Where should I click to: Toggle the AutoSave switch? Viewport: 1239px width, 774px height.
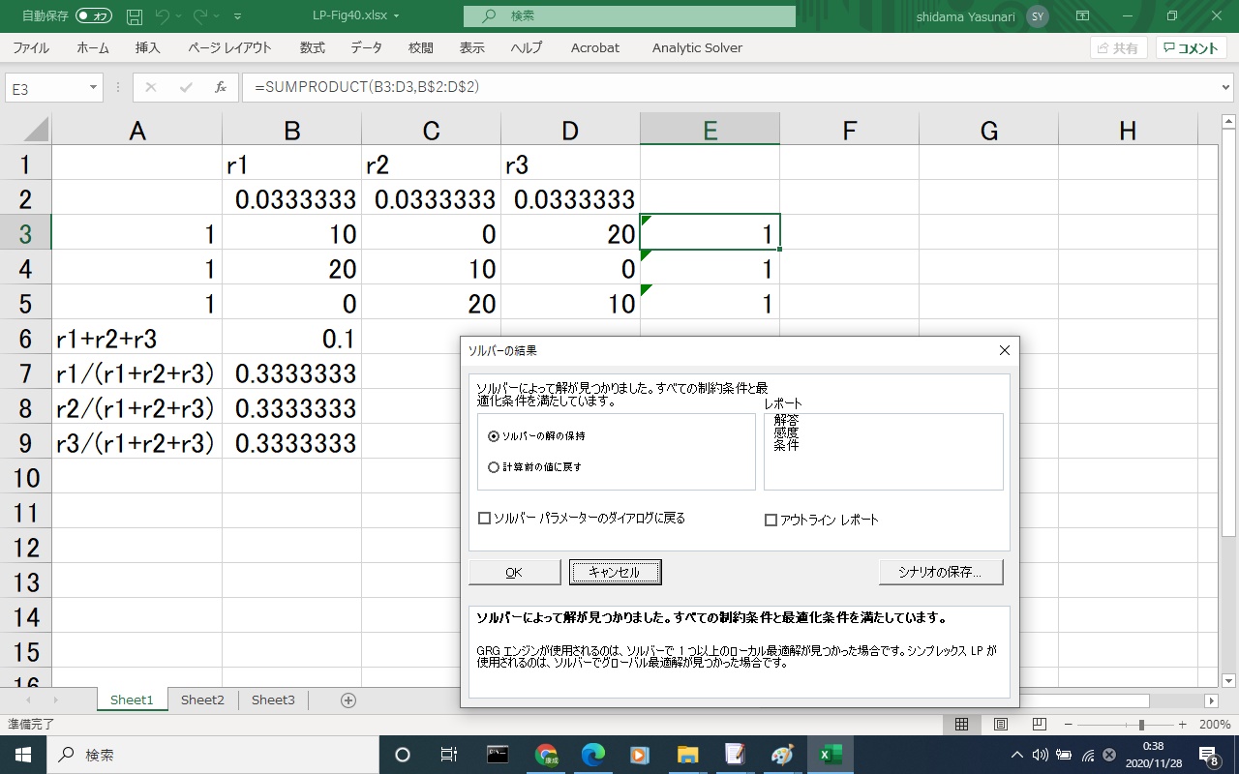(x=94, y=16)
